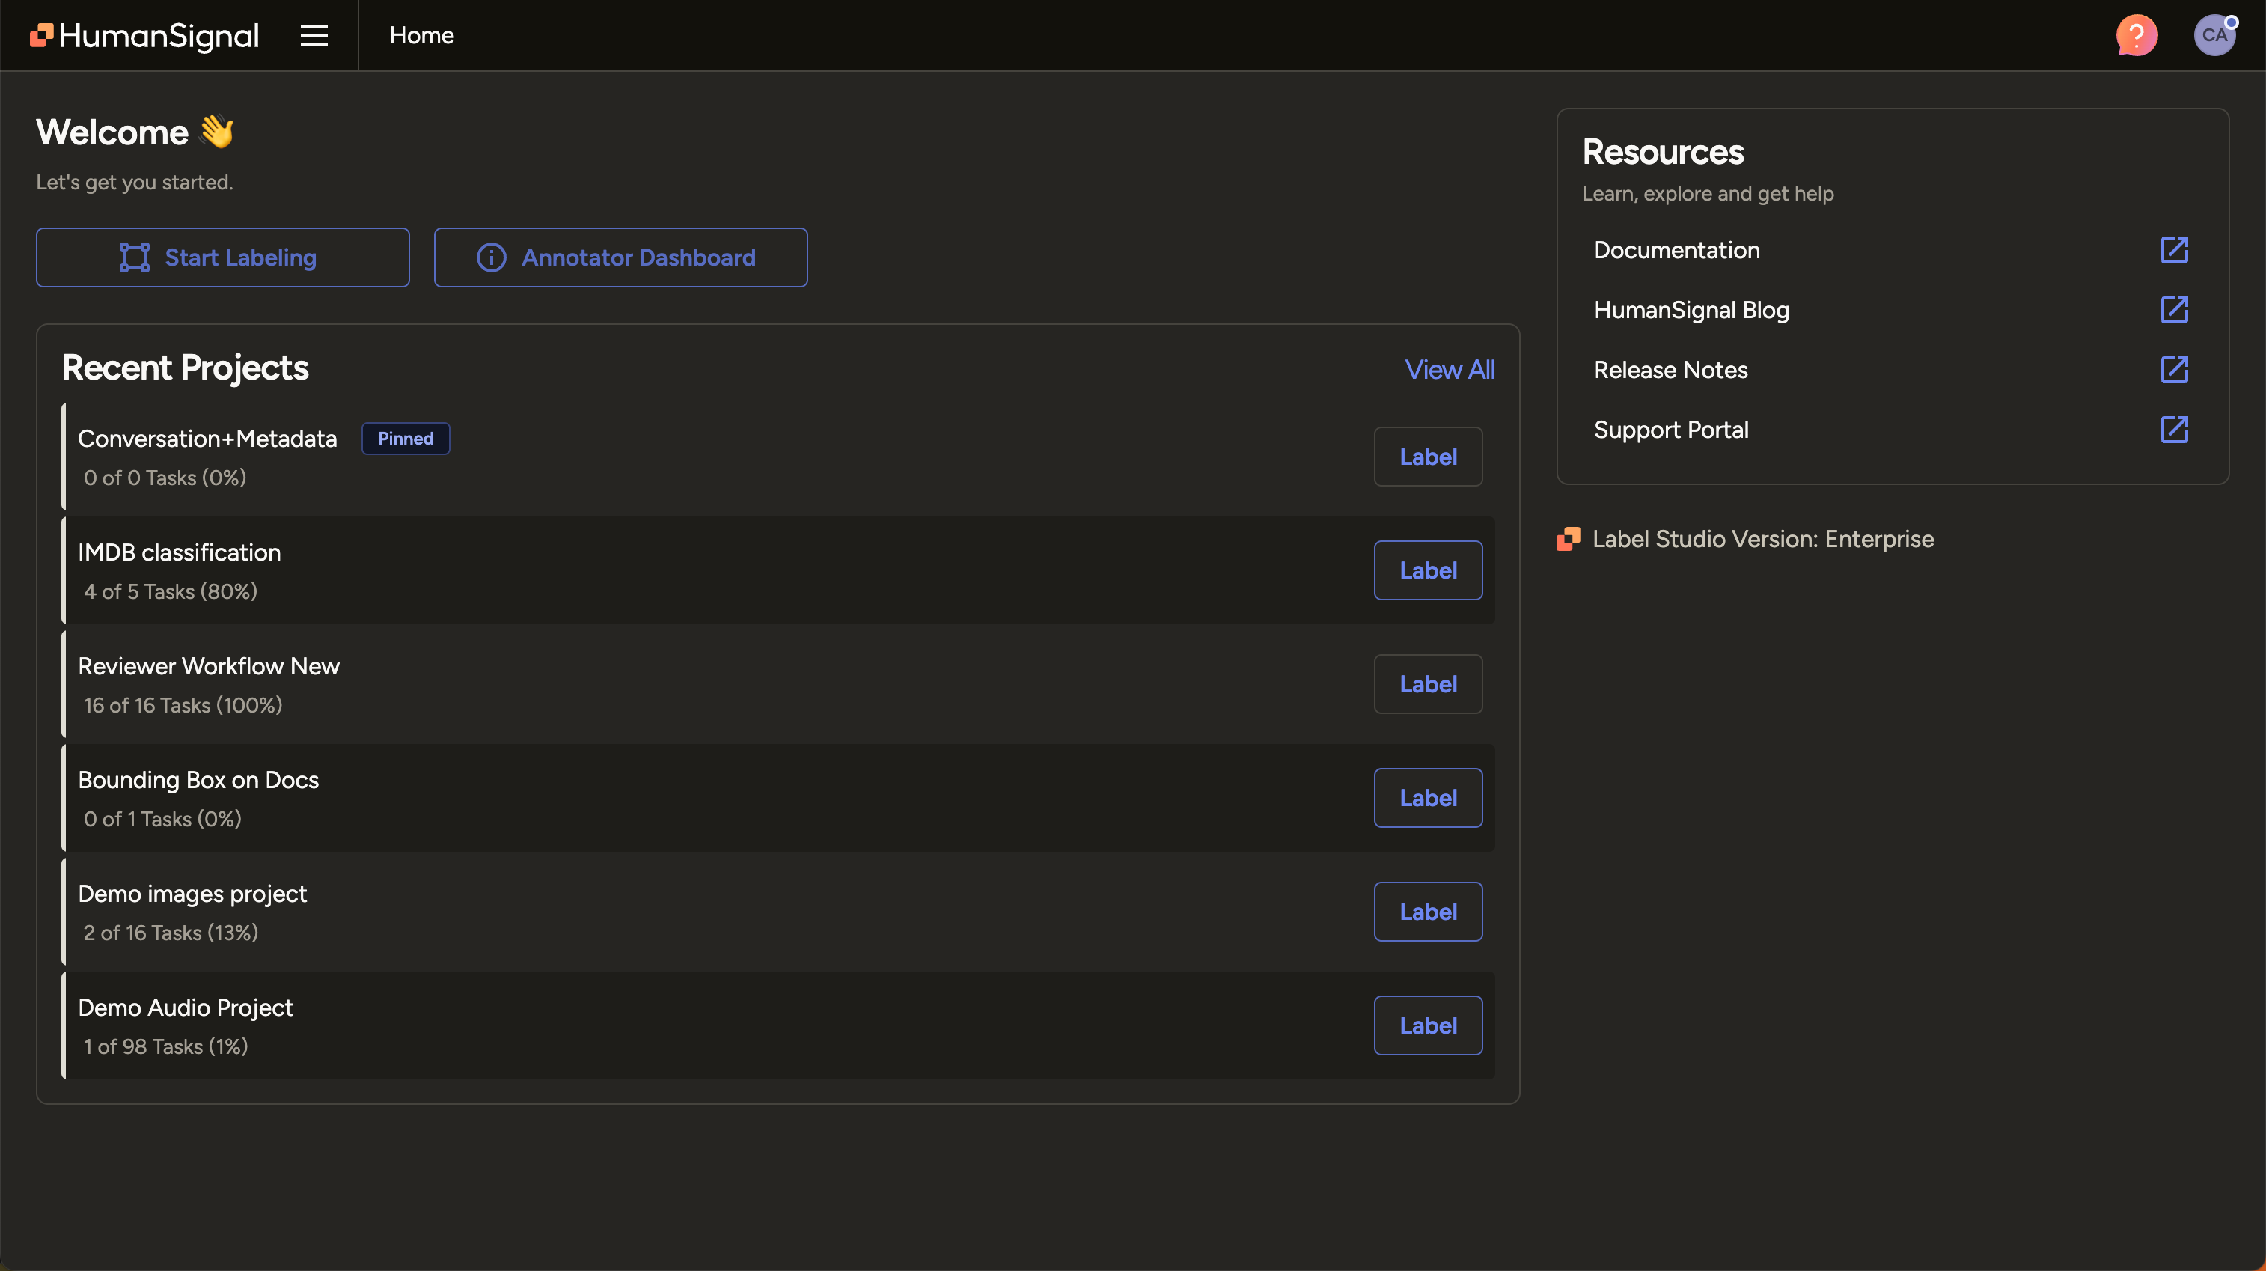Select the Home tab

[x=421, y=35]
